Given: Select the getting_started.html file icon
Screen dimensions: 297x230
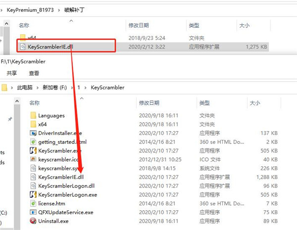Looking at the screenshot, I should pos(33,142).
